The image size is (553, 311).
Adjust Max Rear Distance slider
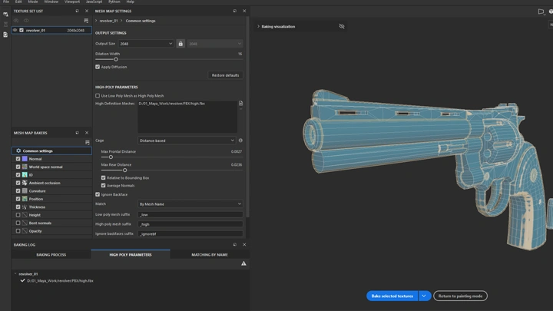124,170
